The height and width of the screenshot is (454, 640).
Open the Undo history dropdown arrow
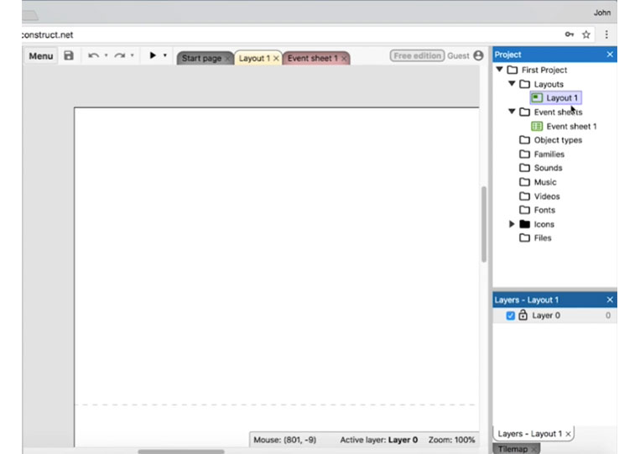click(x=106, y=55)
